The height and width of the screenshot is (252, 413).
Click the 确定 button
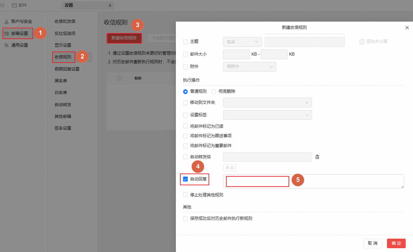tap(396, 243)
